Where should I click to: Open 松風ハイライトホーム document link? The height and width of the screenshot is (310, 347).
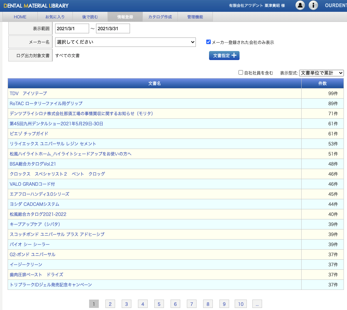70,154
